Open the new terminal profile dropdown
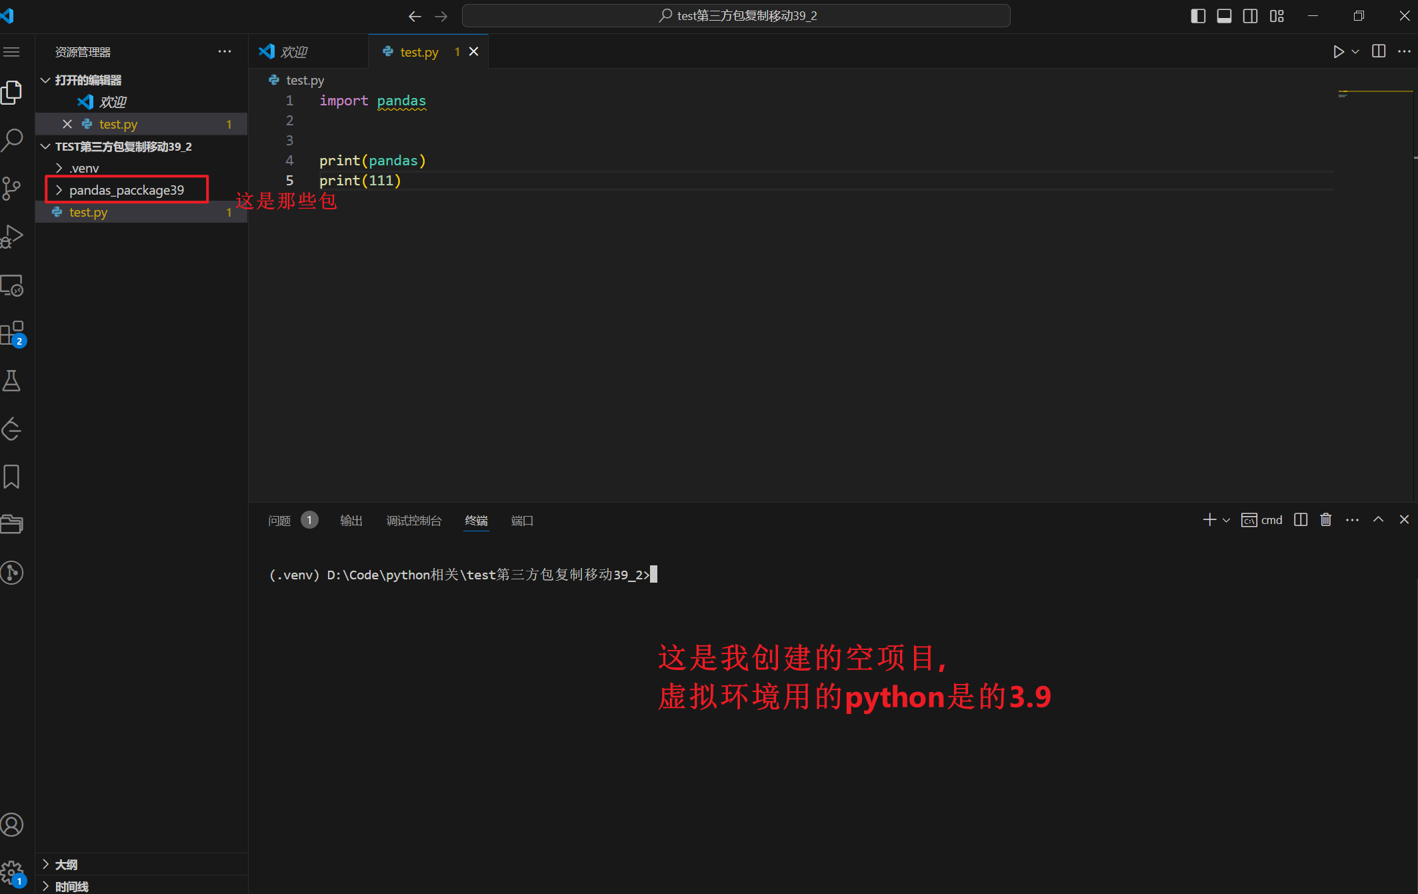The width and height of the screenshot is (1418, 894). tap(1226, 520)
